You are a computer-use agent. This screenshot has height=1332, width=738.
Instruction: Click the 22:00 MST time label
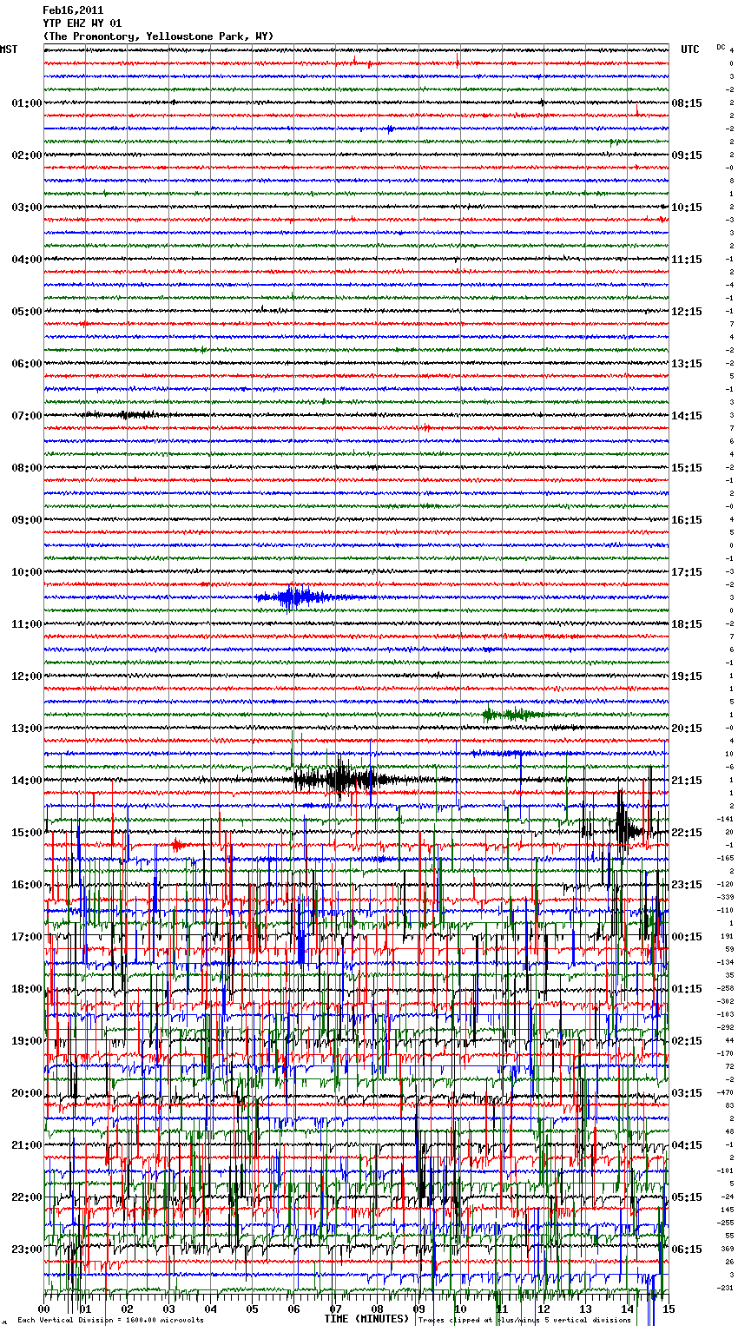pyautogui.click(x=27, y=1197)
